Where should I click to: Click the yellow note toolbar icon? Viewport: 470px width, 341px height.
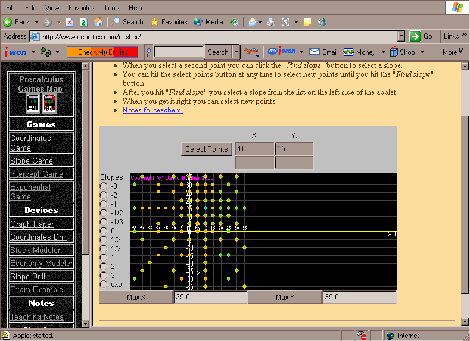point(307,22)
